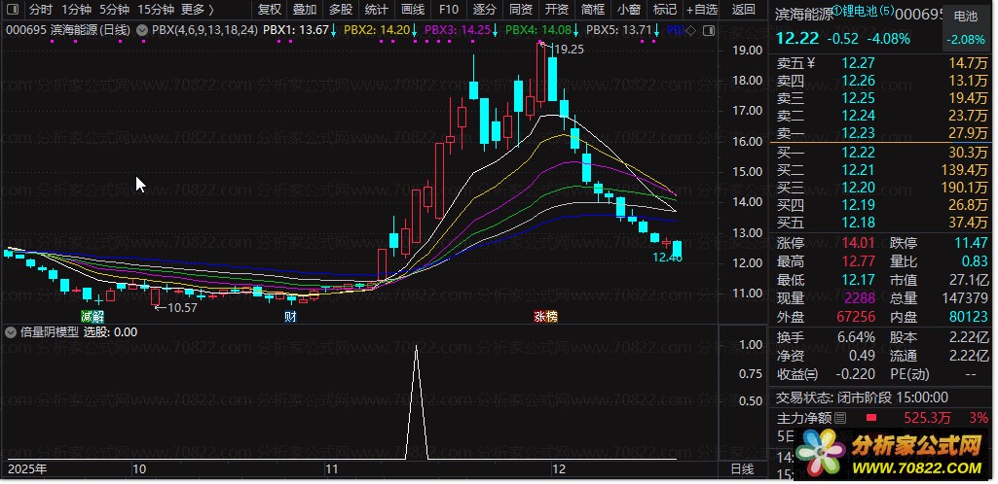Click the PBX2: 14.20 legend value
Viewport: 998px width, 484px height.
pyautogui.click(x=376, y=30)
